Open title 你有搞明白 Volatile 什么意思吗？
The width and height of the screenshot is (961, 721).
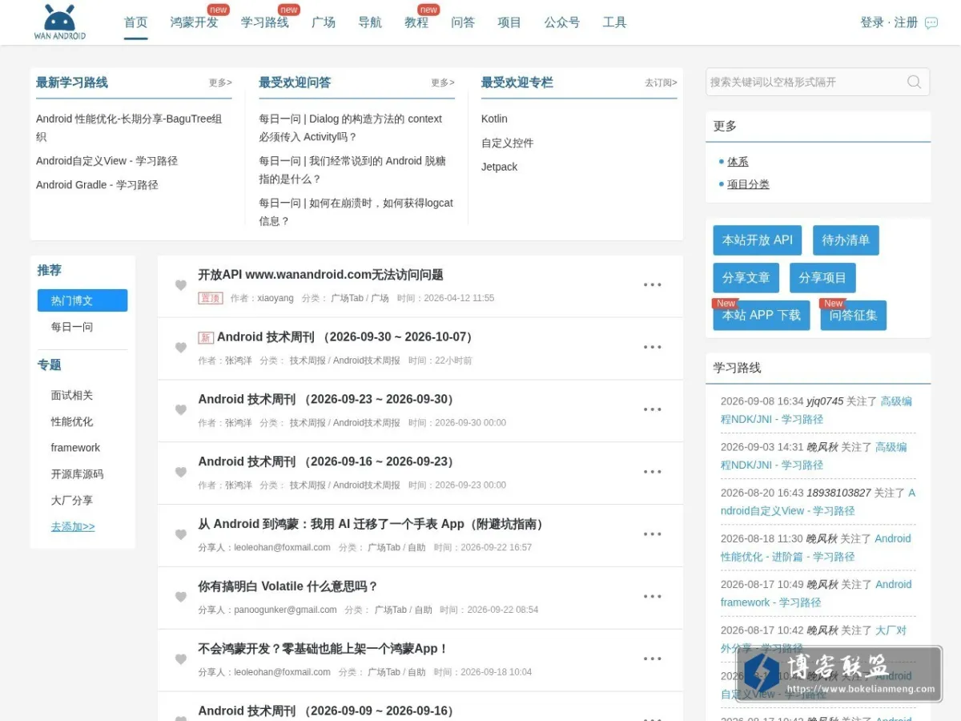[288, 586]
